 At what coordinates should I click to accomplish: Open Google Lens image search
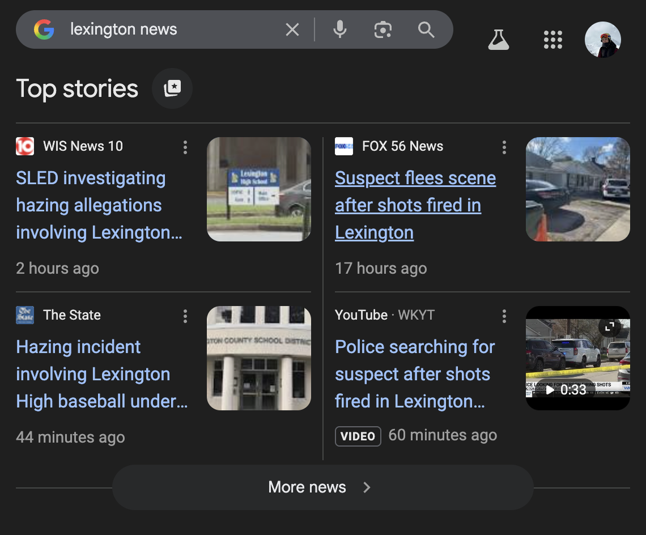tap(383, 30)
